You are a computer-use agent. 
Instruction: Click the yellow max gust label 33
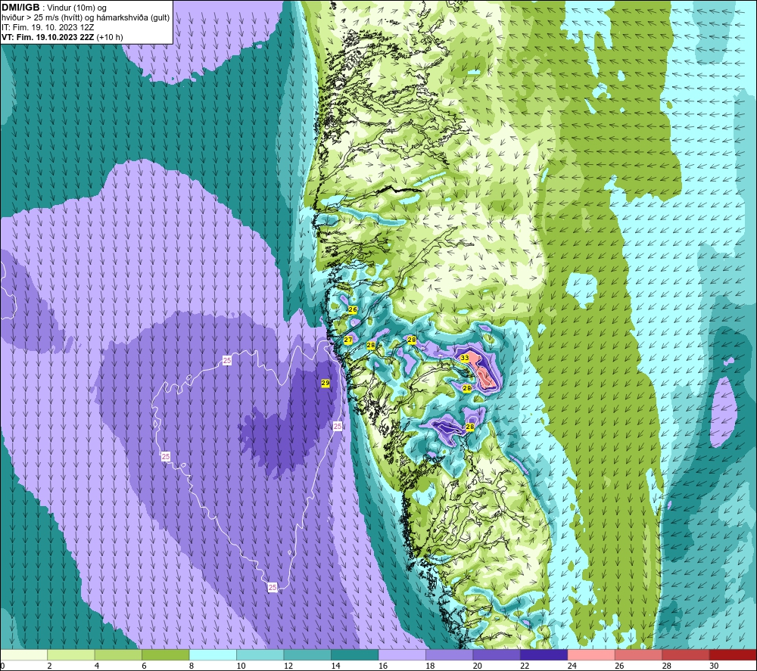click(x=465, y=358)
